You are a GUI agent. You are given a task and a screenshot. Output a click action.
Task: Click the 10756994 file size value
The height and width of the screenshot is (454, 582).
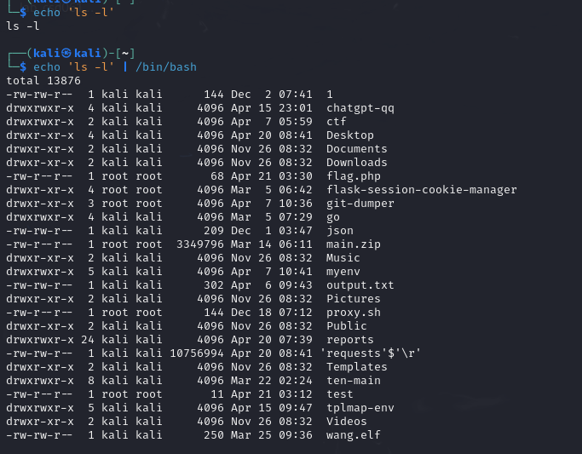tap(197, 353)
